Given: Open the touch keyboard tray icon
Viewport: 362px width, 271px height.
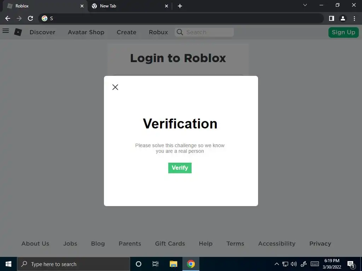Looking at the screenshot, I should 315,264.
